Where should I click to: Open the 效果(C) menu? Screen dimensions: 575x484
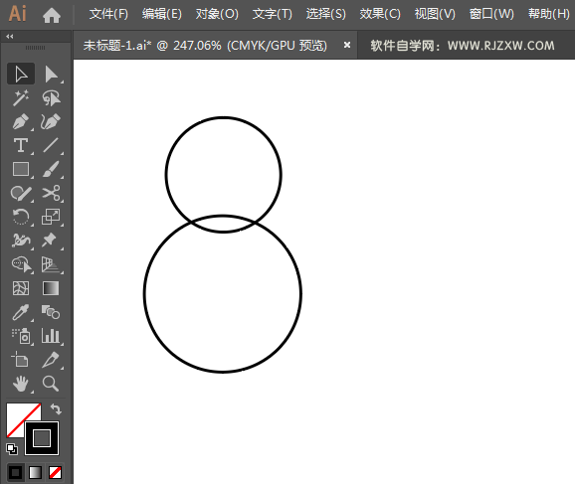click(x=380, y=14)
